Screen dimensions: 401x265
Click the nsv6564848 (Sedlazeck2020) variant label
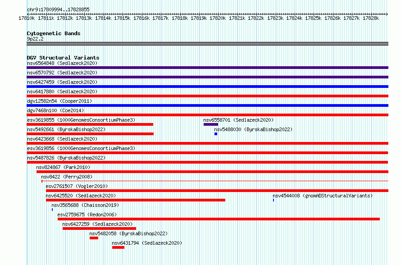pyautogui.click(x=62, y=63)
